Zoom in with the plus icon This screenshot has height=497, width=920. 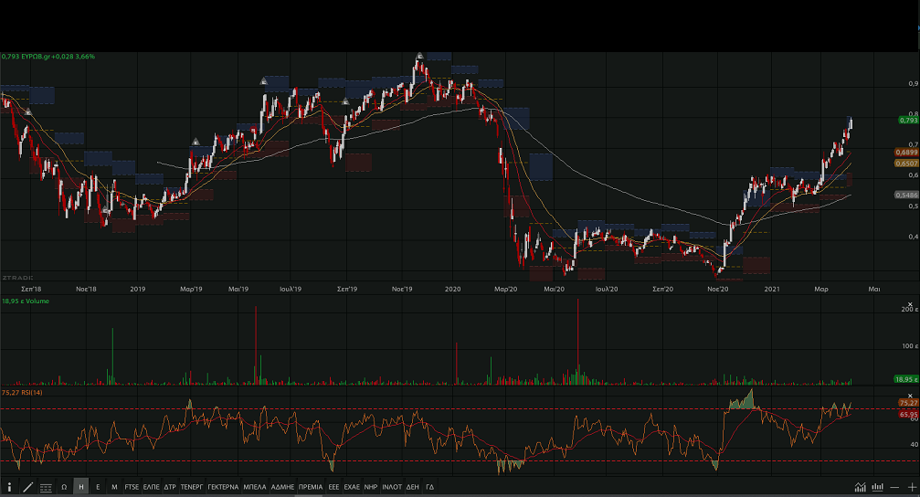tap(911, 487)
